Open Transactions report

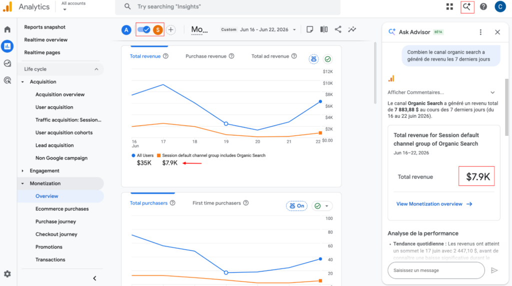click(50, 260)
